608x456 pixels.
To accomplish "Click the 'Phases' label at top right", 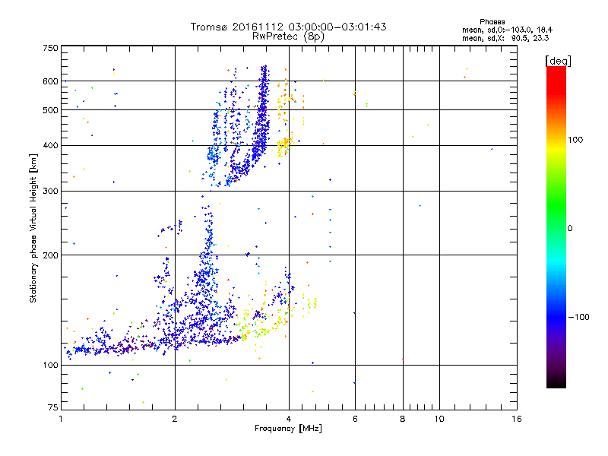I will pos(492,22).
